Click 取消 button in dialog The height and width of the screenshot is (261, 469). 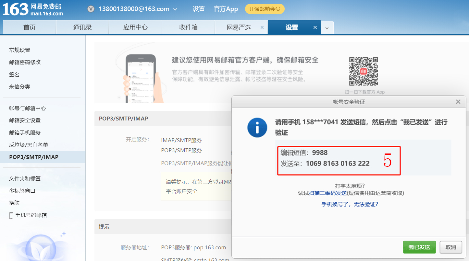(x=451, y=247)
